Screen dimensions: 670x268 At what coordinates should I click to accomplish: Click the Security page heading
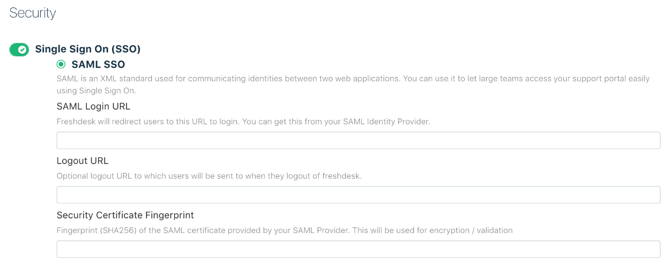pos(33,13)
